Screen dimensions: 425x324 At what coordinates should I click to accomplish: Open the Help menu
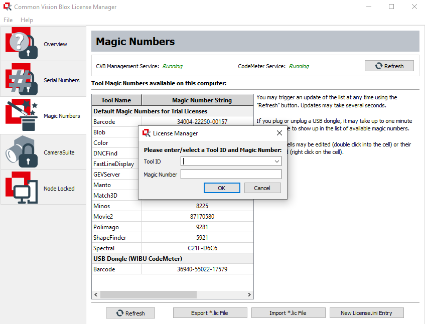pyautogui.click(x=27, y=20)
